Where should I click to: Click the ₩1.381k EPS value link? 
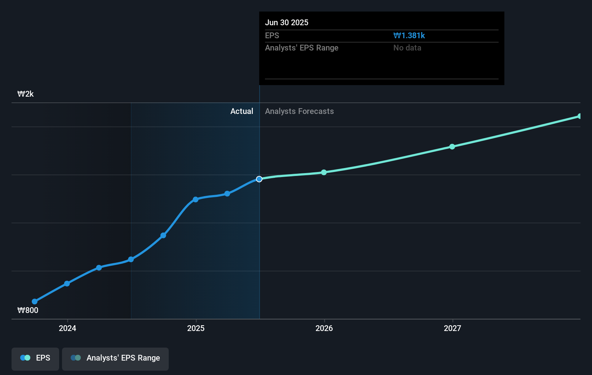(409, 35)
